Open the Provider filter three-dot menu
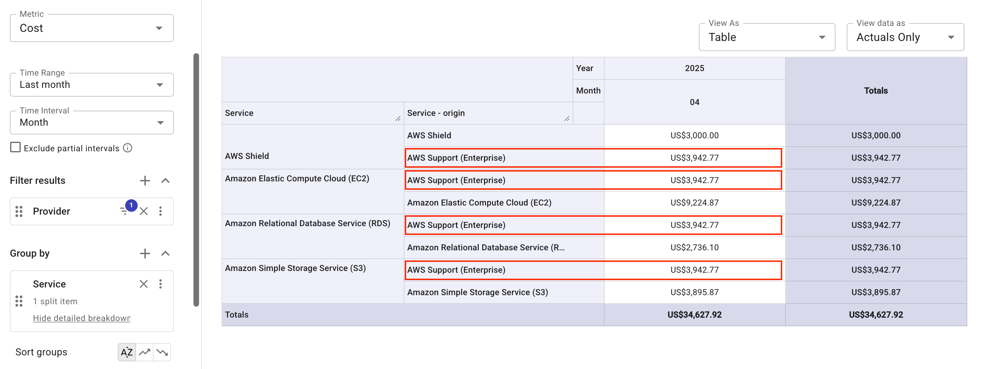 161,211
